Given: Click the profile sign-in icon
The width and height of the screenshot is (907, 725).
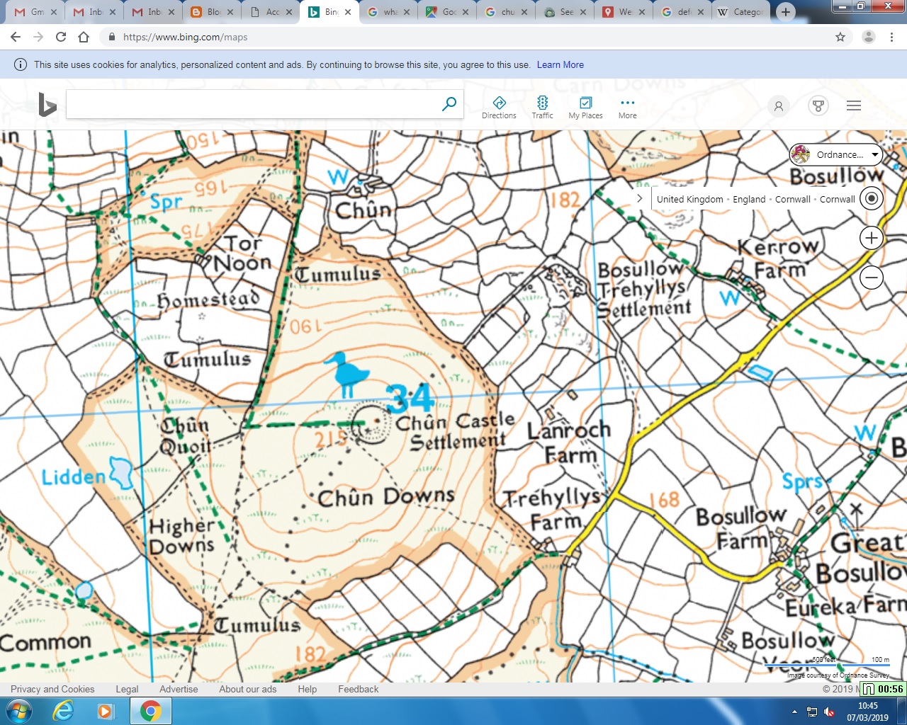Looking at the screenshot, I should point(778,105).
